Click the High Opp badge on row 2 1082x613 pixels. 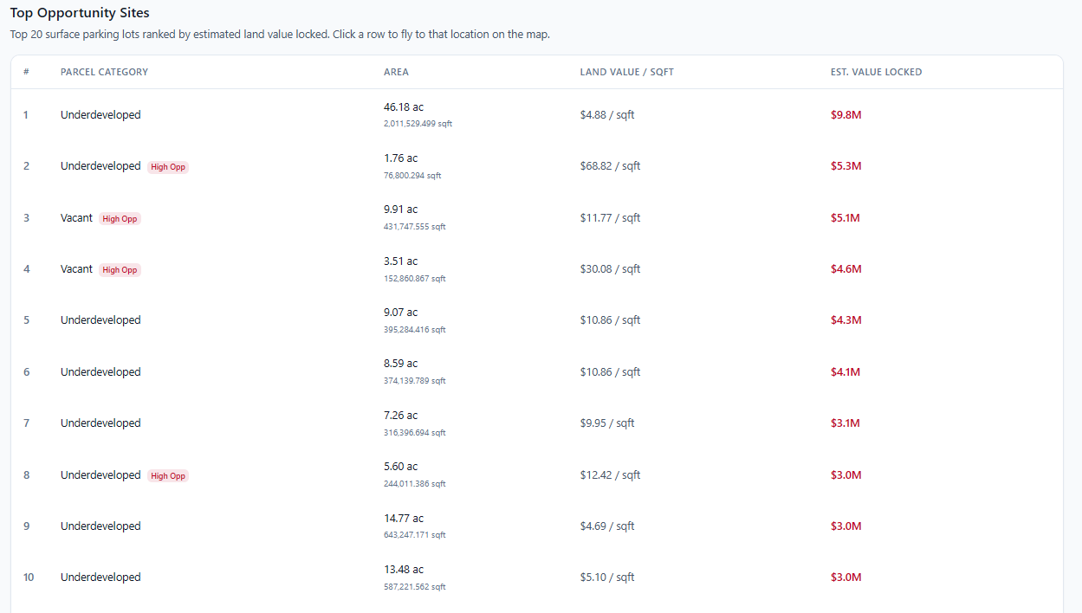[x=168, y=167]
